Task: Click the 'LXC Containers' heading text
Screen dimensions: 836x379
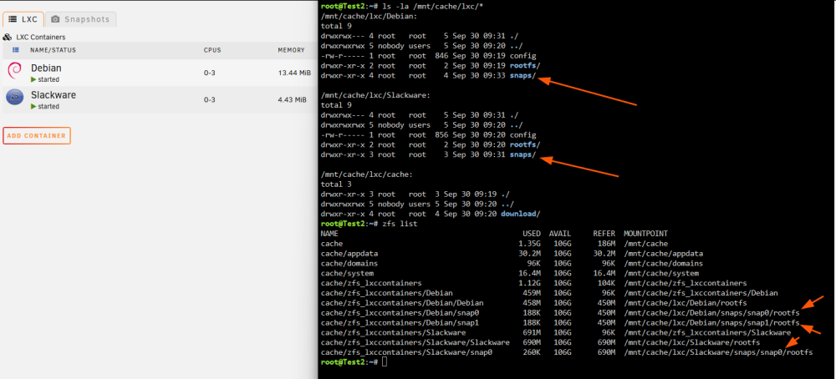Action: [41, 38]
